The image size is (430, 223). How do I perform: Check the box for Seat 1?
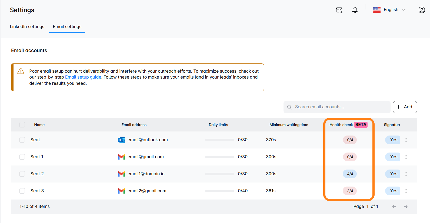(22, 157)
